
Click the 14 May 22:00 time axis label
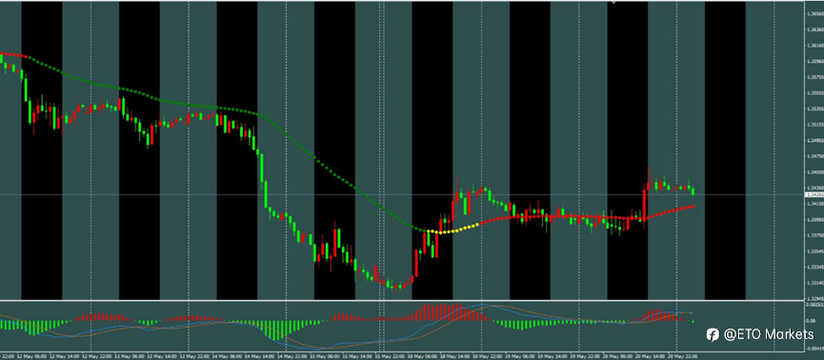tap(292, 356)
